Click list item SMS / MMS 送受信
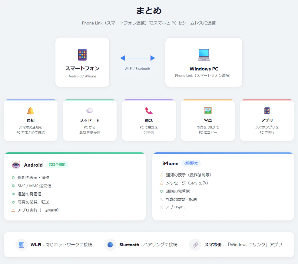This screenshot has height=264, width=298. coord(35,186)
